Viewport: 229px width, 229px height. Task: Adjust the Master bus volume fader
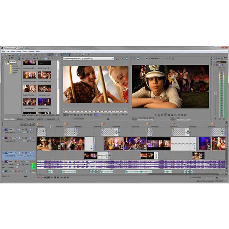pos(216,94)
